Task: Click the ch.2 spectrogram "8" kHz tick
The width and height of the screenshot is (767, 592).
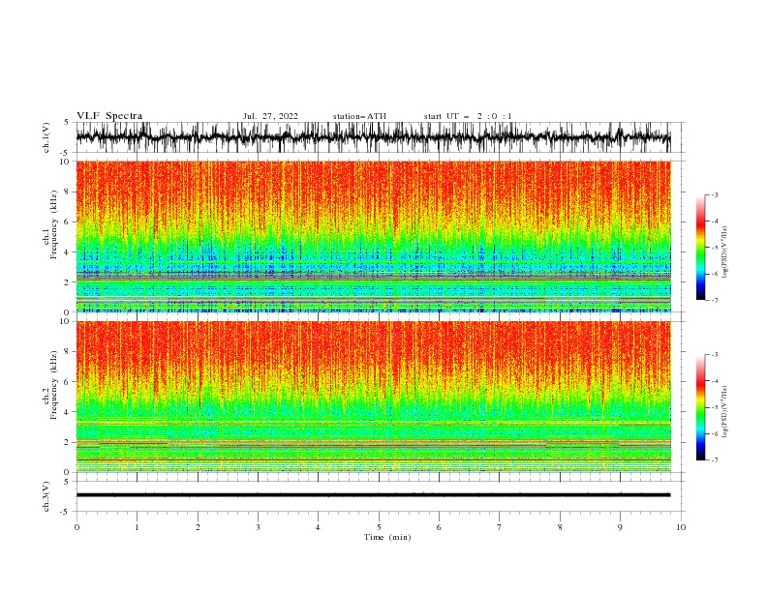Action: click(69, 352)
